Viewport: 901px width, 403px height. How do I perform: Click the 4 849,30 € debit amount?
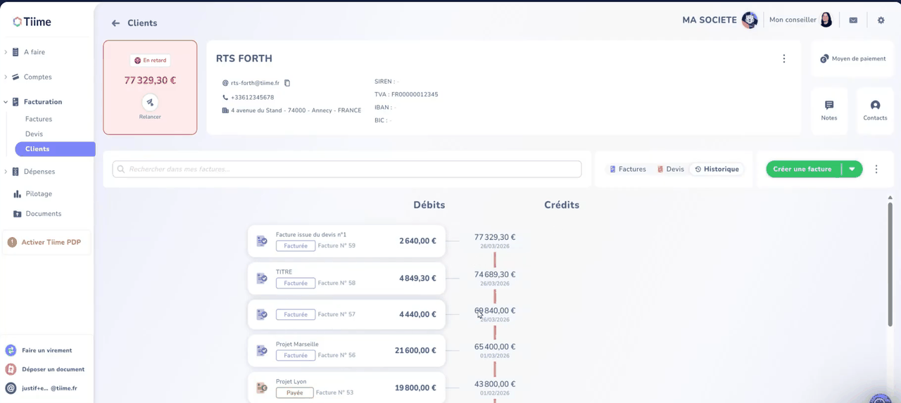click(x=417, y=279)
